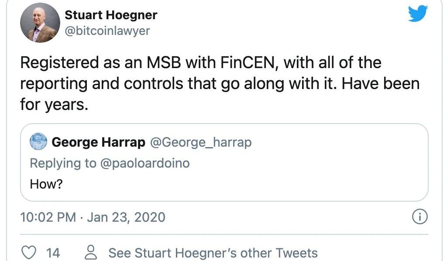Click the quoted reply text "How?"

(46, 184)
